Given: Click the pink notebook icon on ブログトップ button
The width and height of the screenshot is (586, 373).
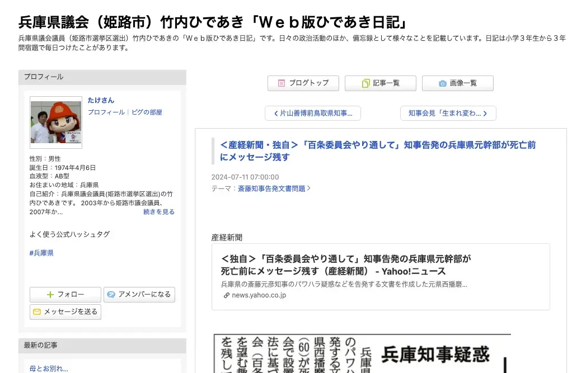Looking at the screenshot, I should [x=280, y=83].
